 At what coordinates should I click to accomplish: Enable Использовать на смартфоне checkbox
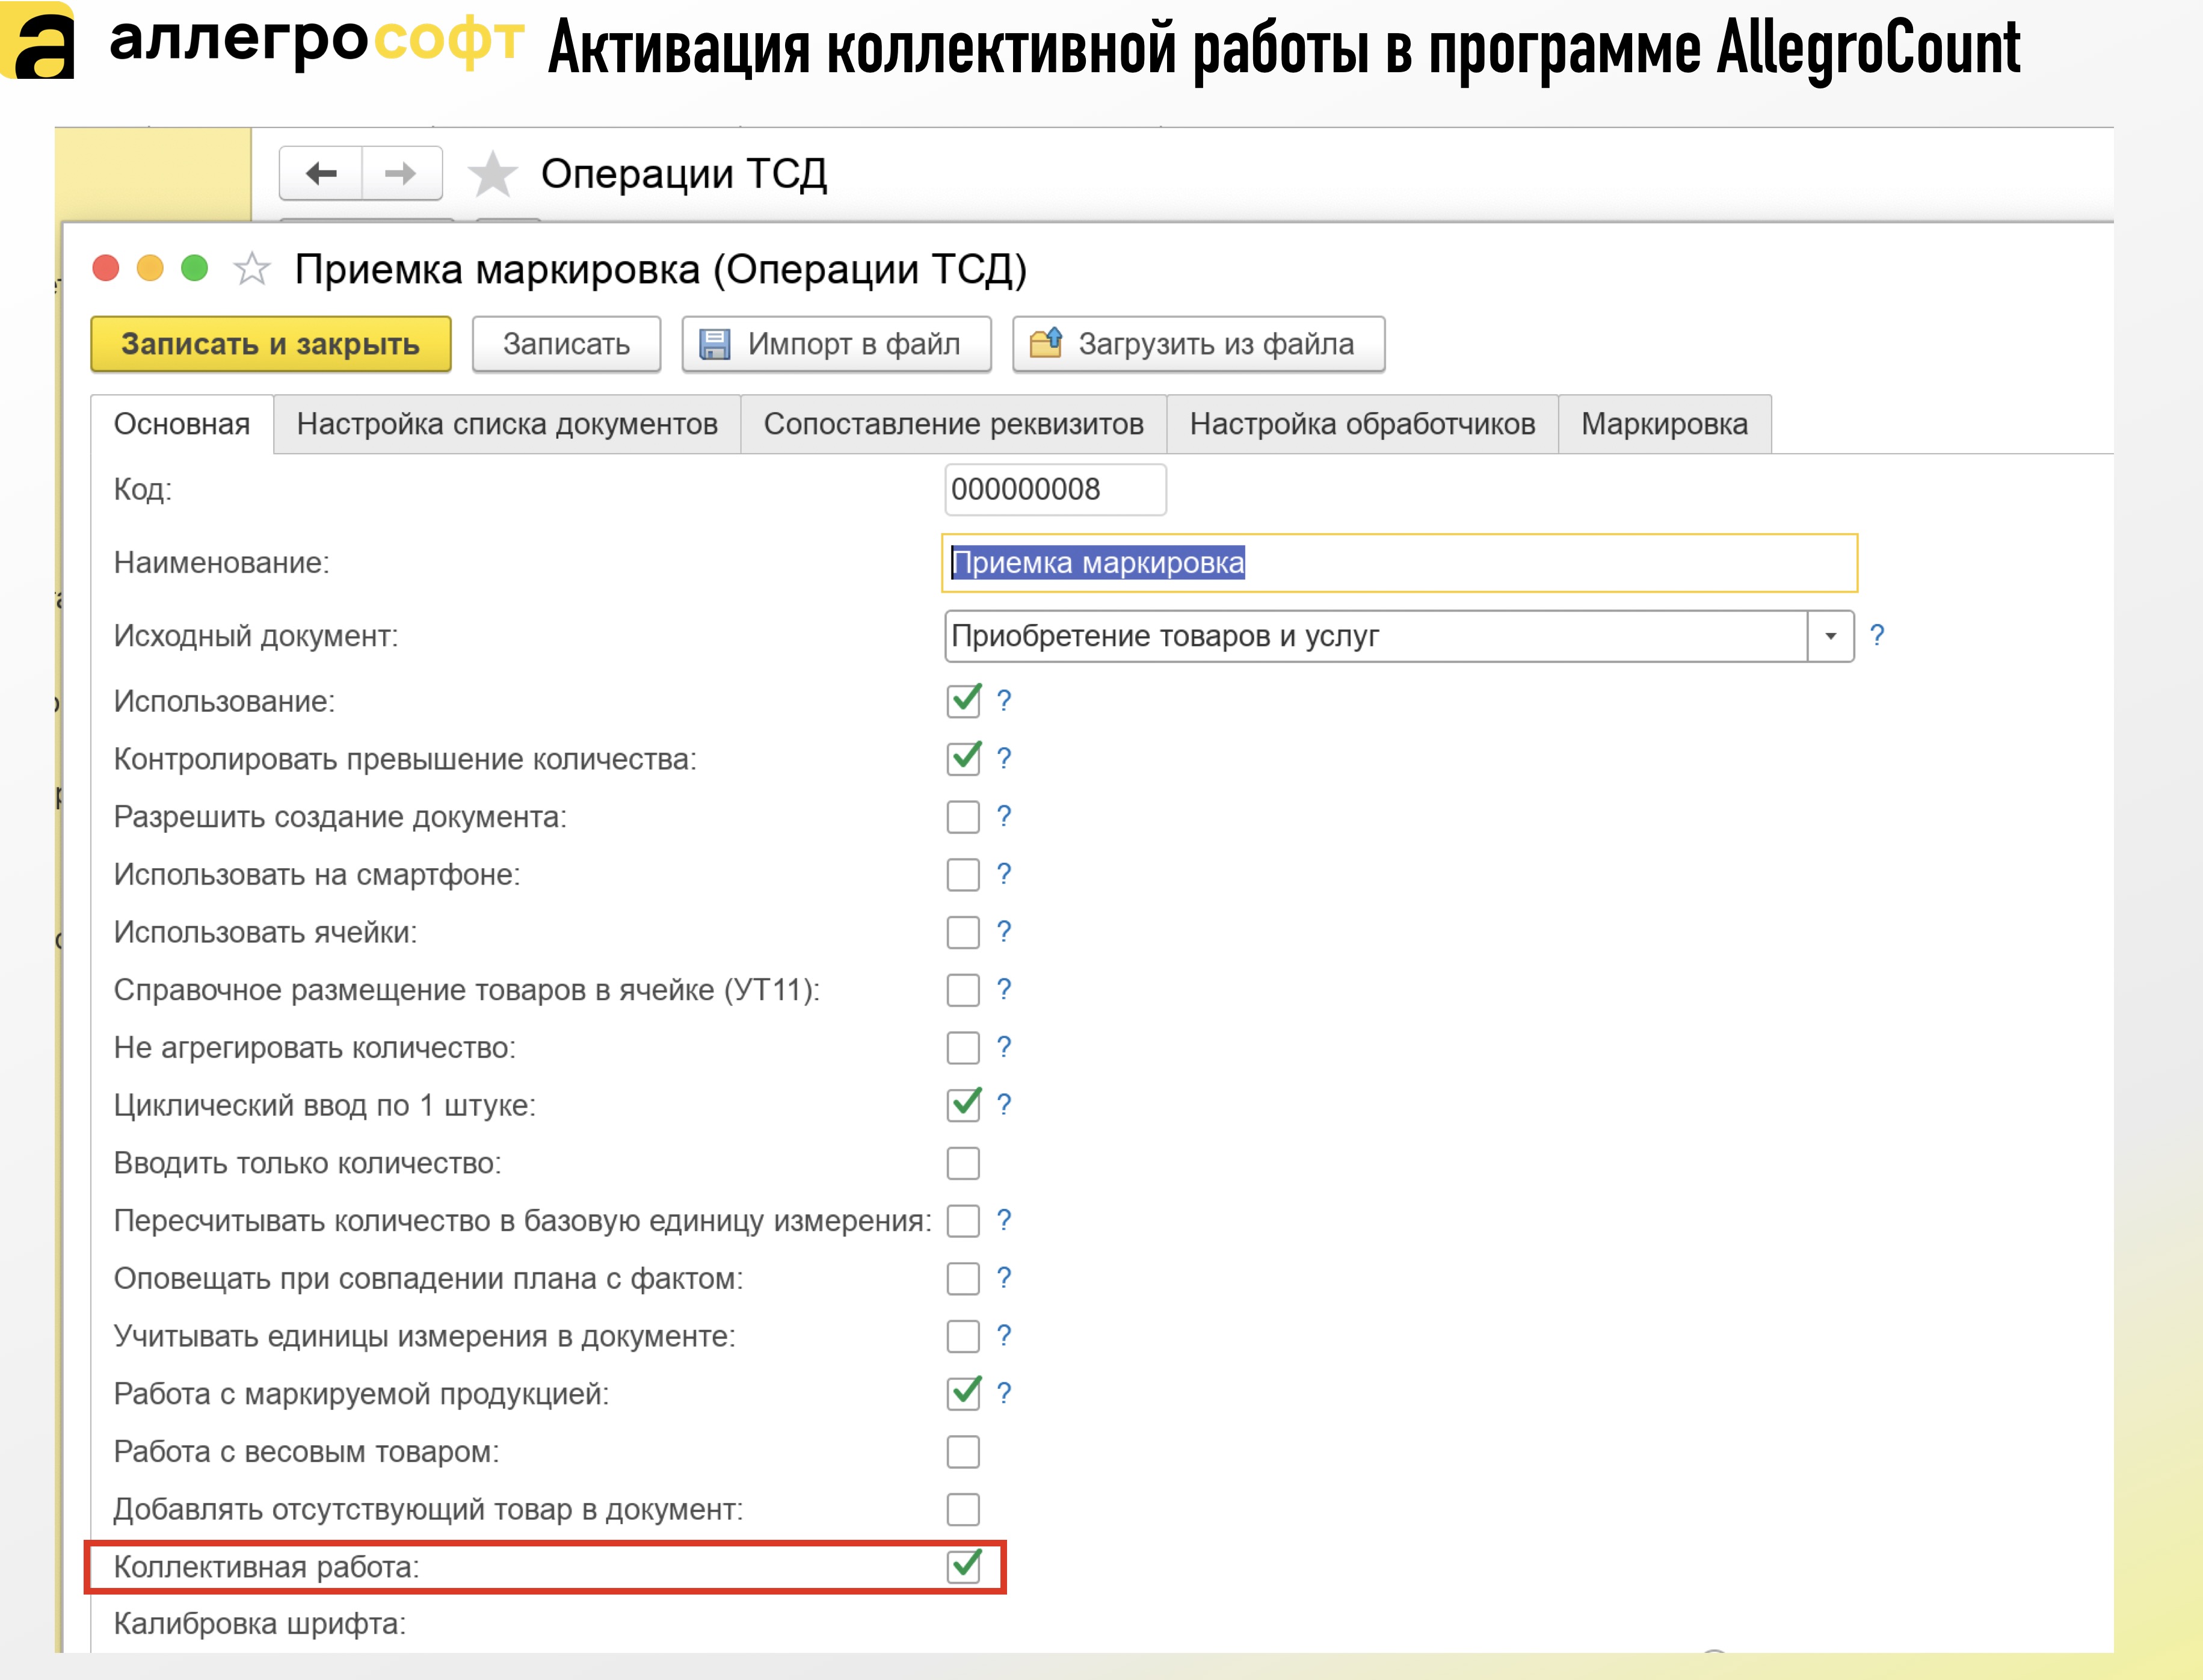tap(964, 875)
